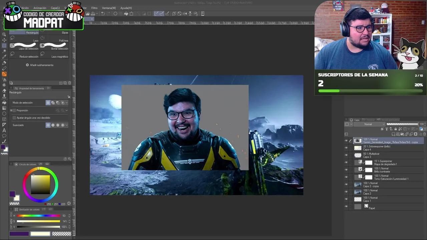The width and height of the screenshot is (427, 240).
Task: Select the Pen tool
Action: [4, 63]
